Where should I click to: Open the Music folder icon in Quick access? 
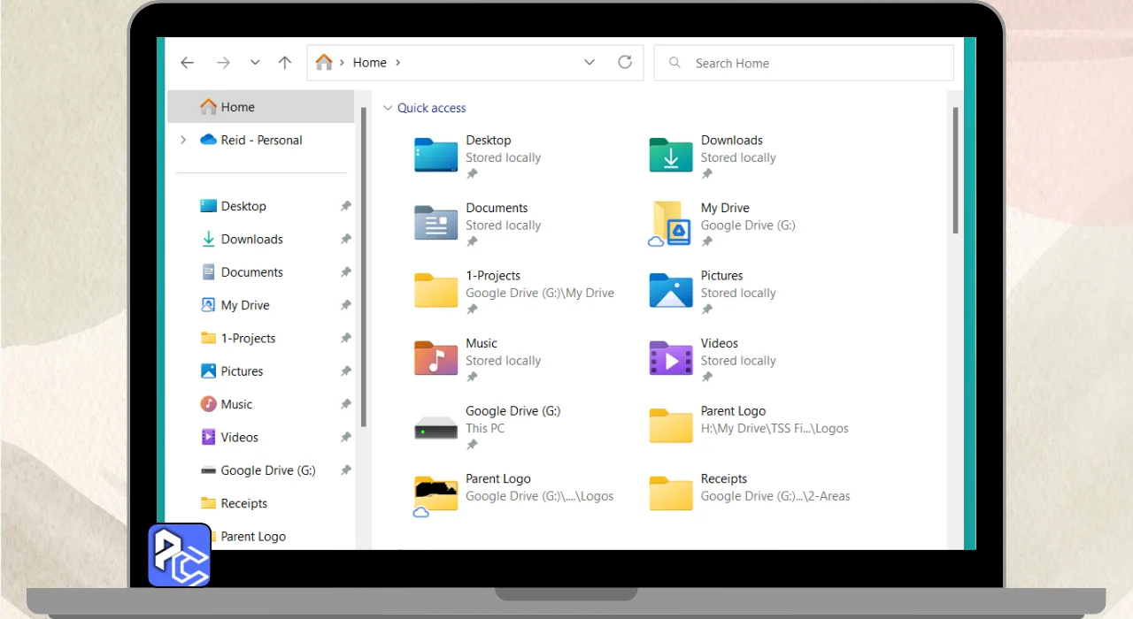pyautogui.click(x=435, y=359)
